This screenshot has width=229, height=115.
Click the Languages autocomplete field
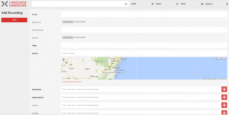(141, 97)
